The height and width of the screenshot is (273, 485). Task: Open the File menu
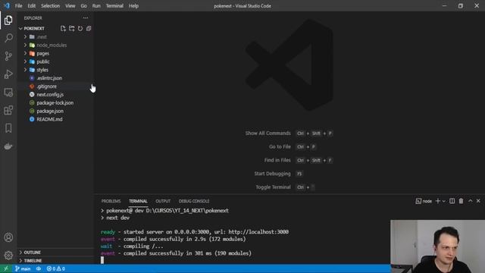[x=18, y=6]
